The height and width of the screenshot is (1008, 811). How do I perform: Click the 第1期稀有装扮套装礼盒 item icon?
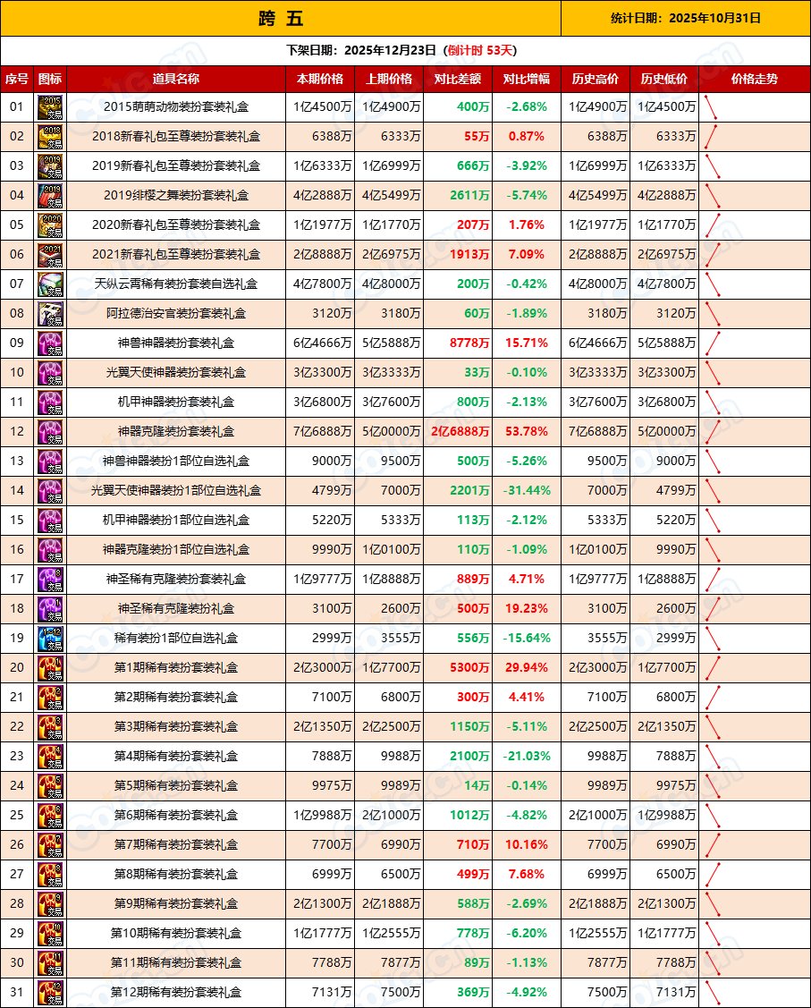pos(49,667)
